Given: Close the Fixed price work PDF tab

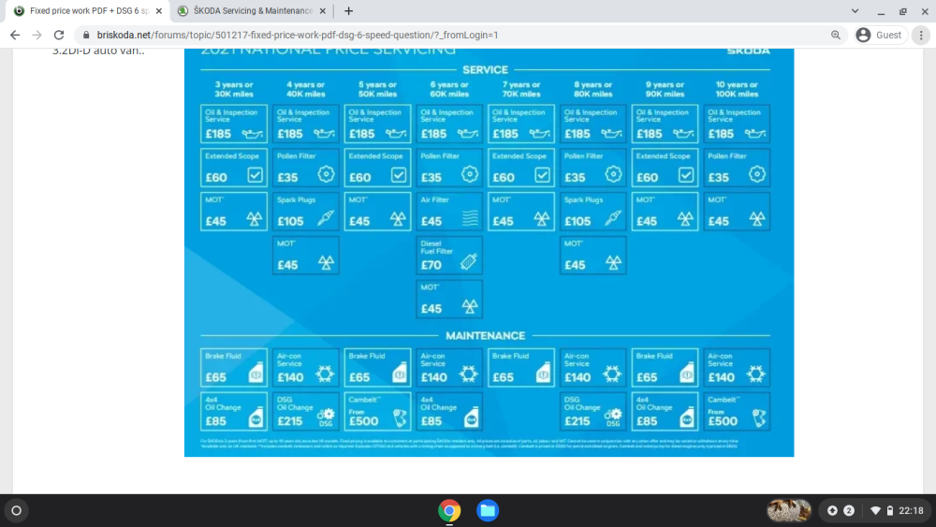Looking at the screenshot, I should (159, 10).
